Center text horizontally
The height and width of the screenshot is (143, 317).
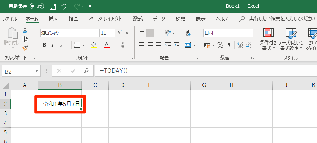click(x=150, y=45)
